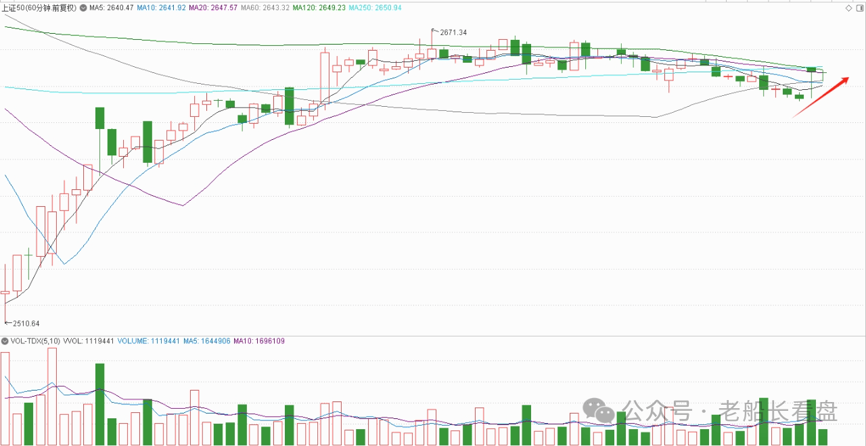The height and width of the screenshot is (446, 866).
Task: Click the volume MA5: 1644906 value
Action: 206,341
